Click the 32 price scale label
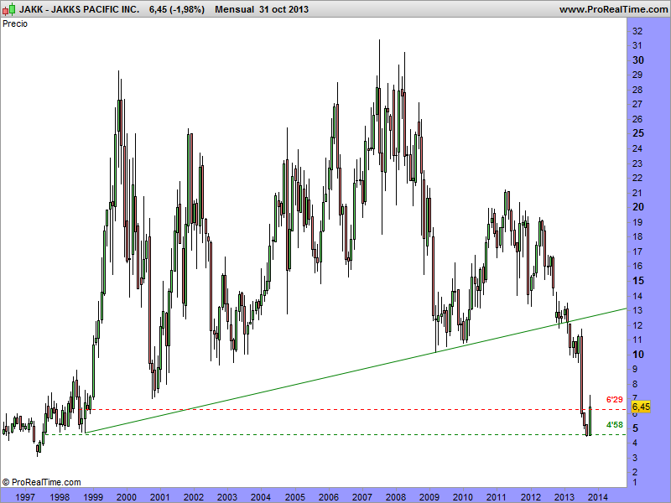Viewport: 671px width, 503px height. 637,31
